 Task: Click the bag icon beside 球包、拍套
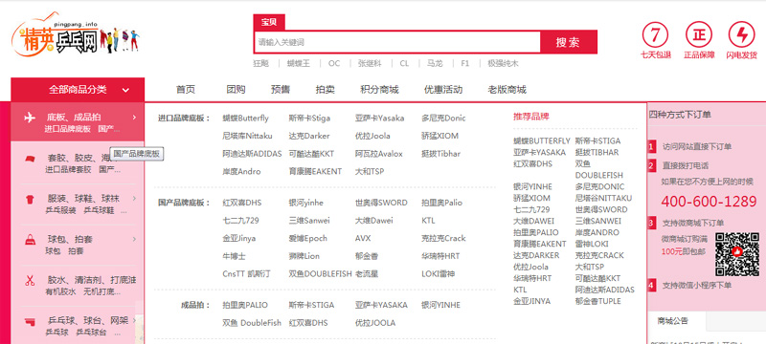(x=30, y=239)
